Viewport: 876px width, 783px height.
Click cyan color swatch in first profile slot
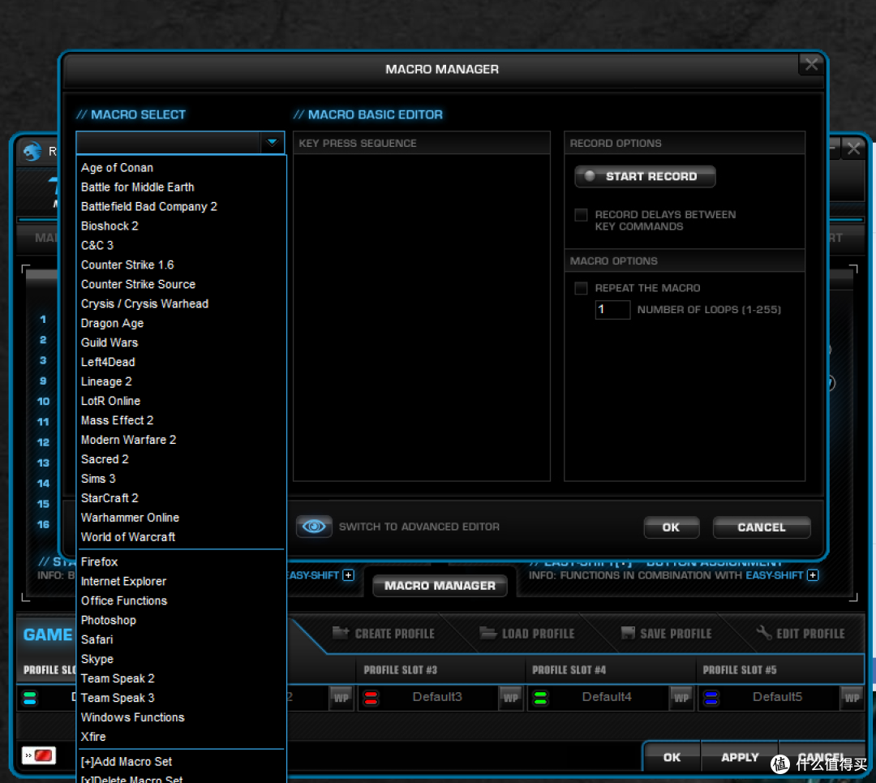click(x=30, y=698)
